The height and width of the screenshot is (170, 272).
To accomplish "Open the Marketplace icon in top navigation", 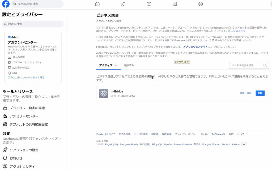I will click(175, 4).
